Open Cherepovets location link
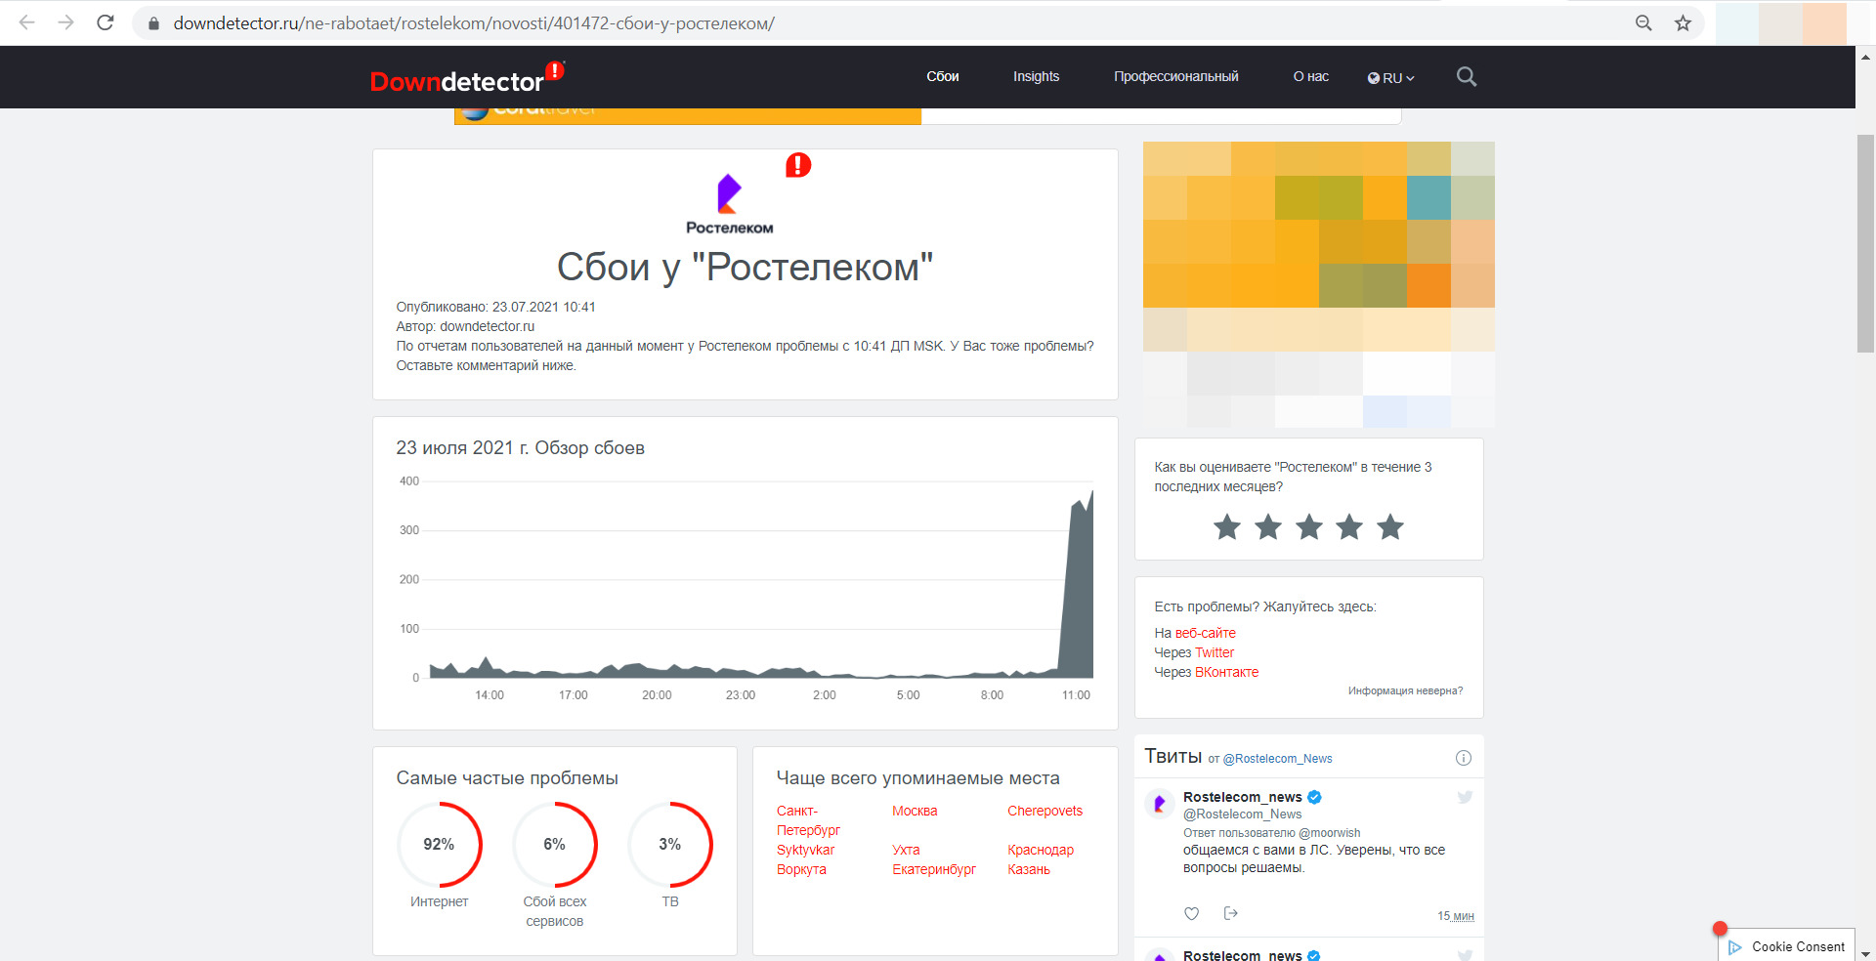 click(x=1045, y=811)
